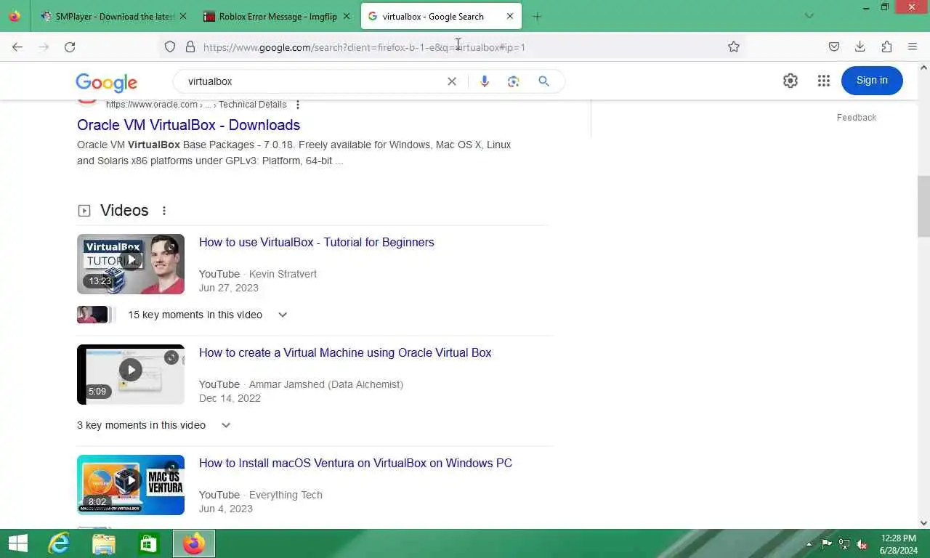The image size is (930, 558).
Task: Open Oracle VM VirtualBox - Downloads link
Action: (x=188, y=125)
